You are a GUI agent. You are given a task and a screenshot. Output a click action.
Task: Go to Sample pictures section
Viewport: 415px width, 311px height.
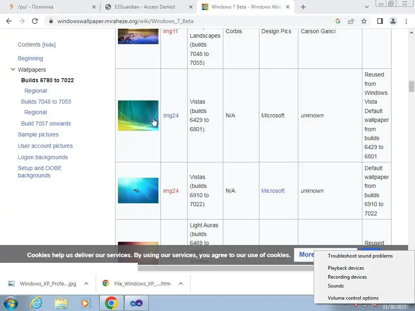tap(38, 134)
